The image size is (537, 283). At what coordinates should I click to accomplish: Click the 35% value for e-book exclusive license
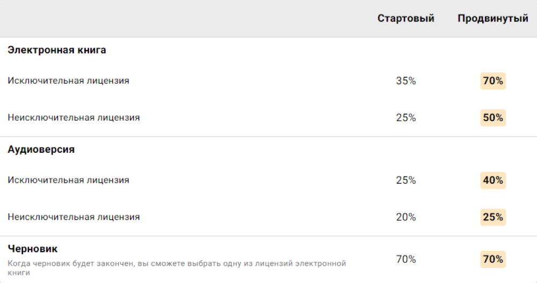click(406, 81)
